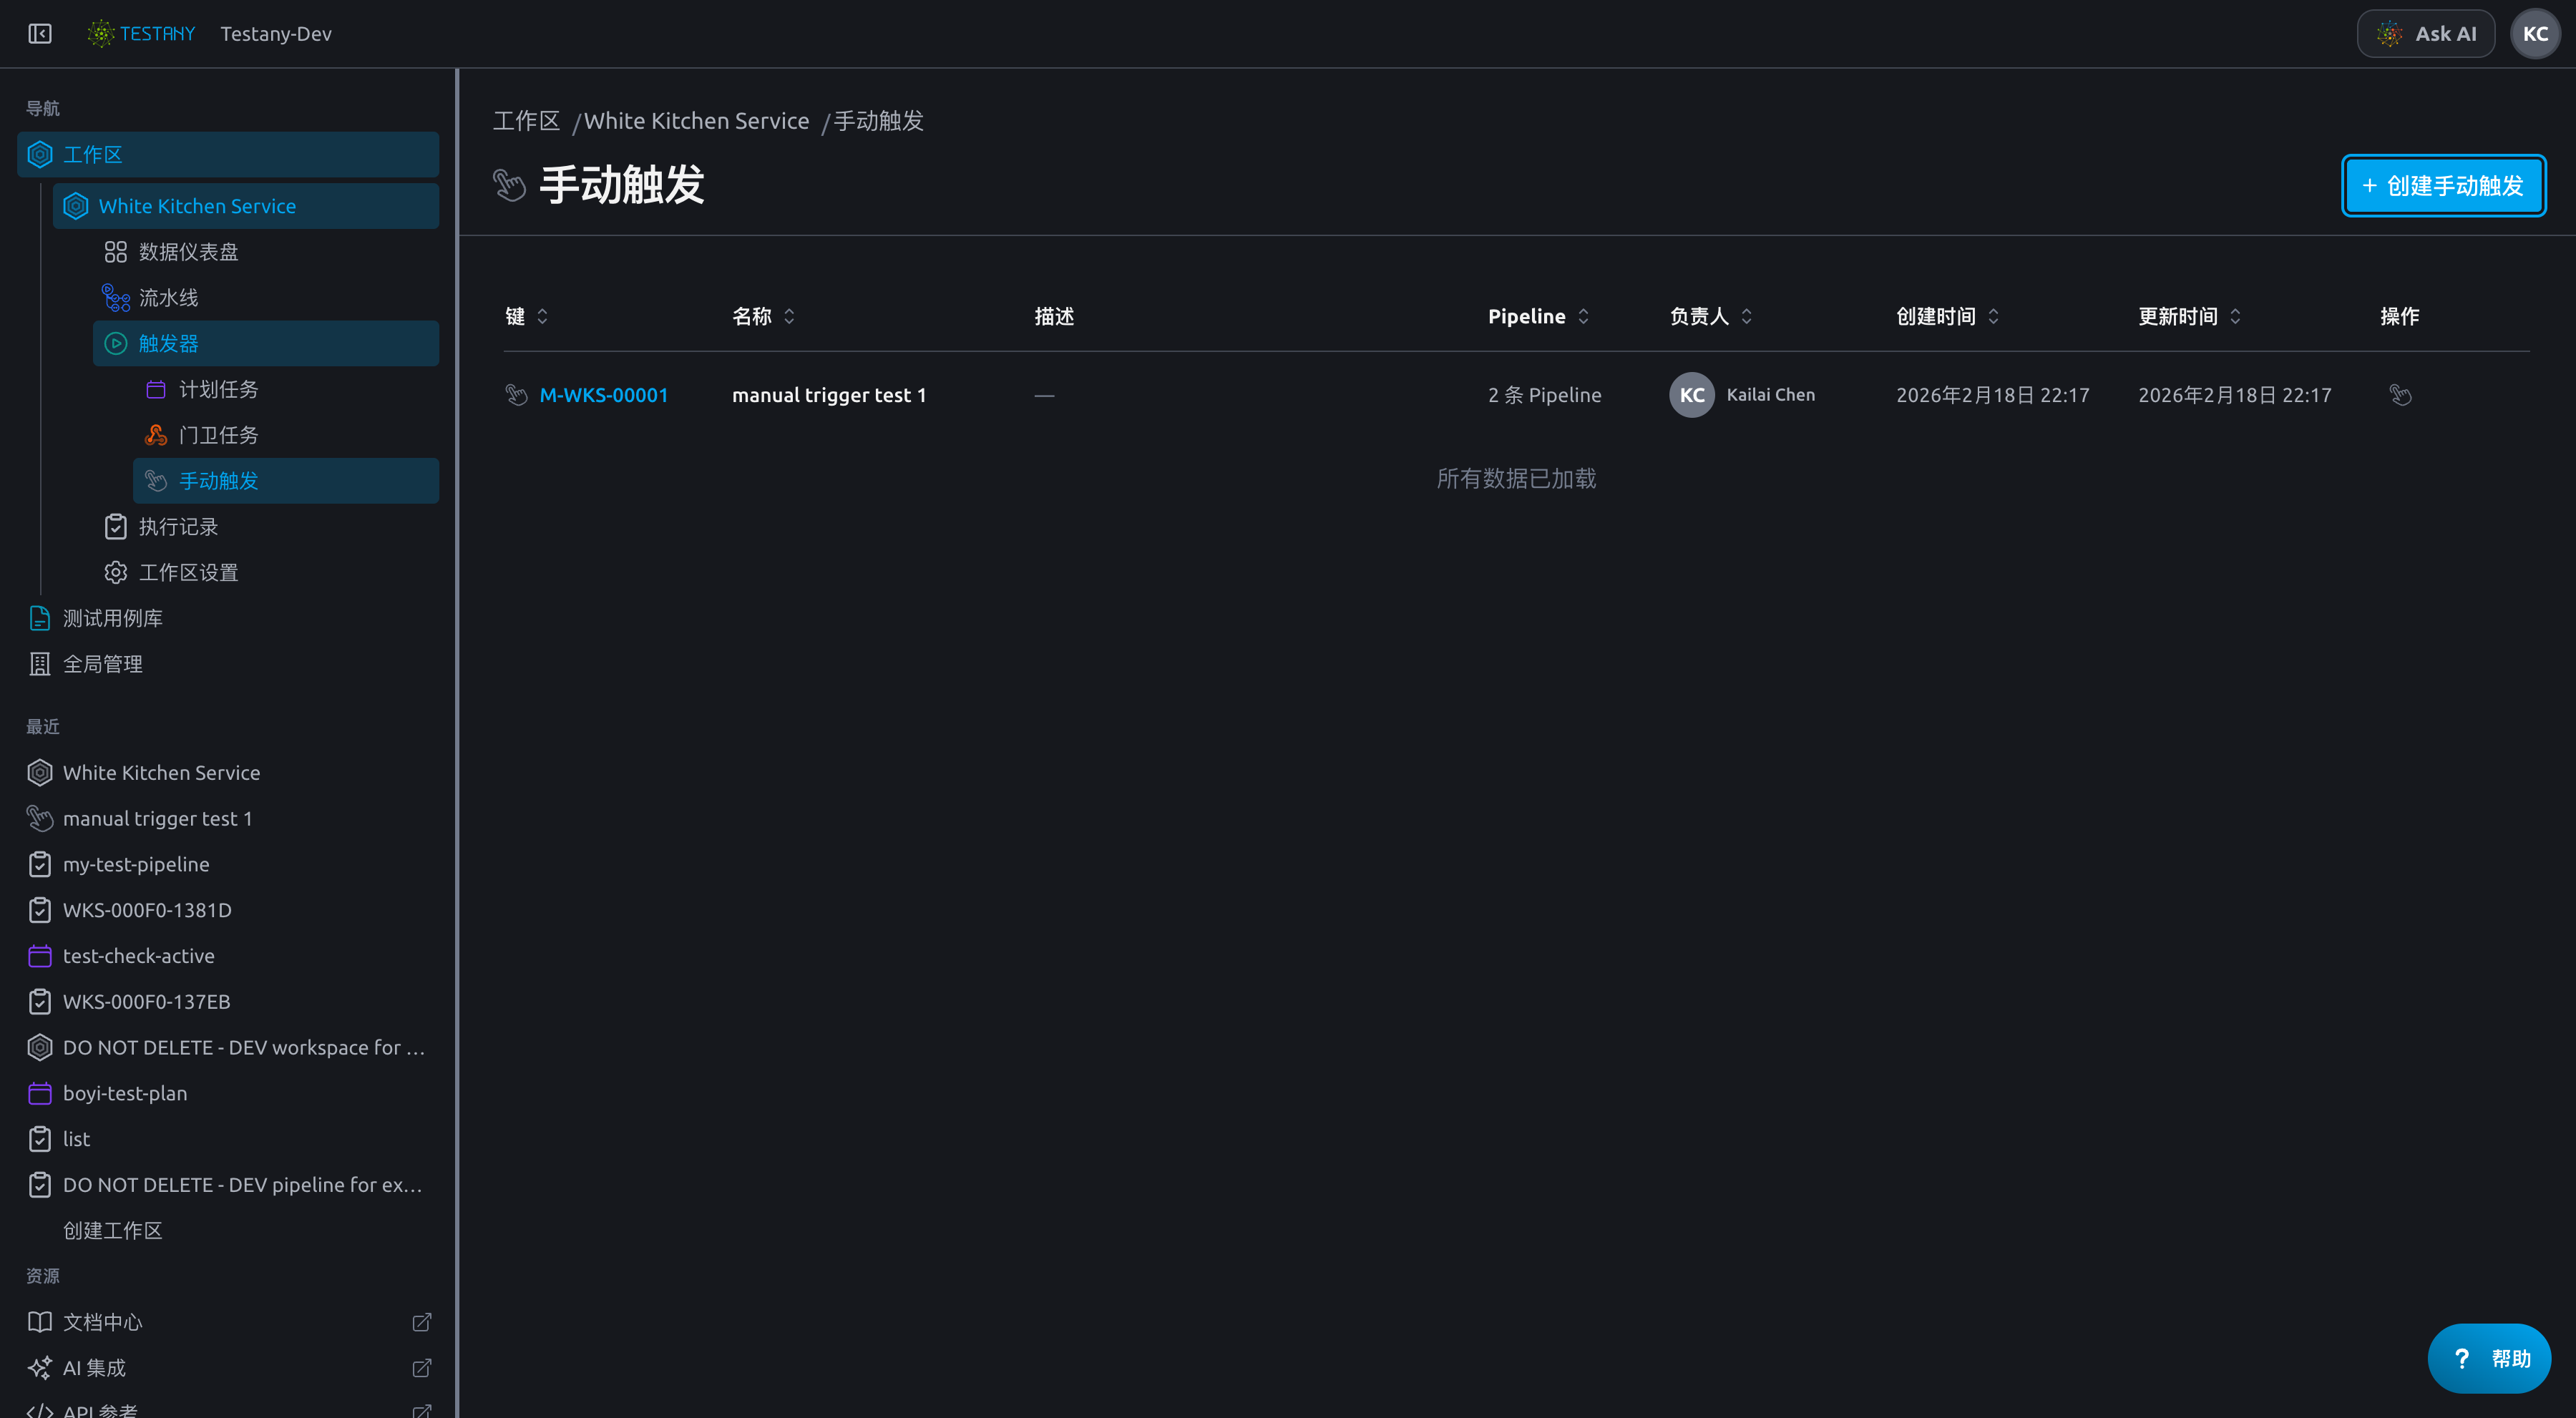Select 手动触发 in sidebar

coord(286,481)
